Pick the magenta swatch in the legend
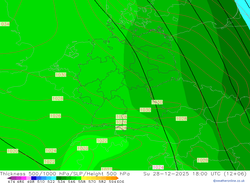This screenshot has width=250, height=183. (x=24, y=178)
